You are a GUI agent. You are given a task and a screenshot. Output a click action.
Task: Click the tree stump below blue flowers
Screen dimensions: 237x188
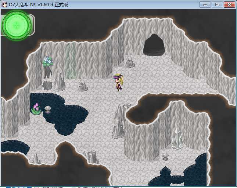coord(48,85)
